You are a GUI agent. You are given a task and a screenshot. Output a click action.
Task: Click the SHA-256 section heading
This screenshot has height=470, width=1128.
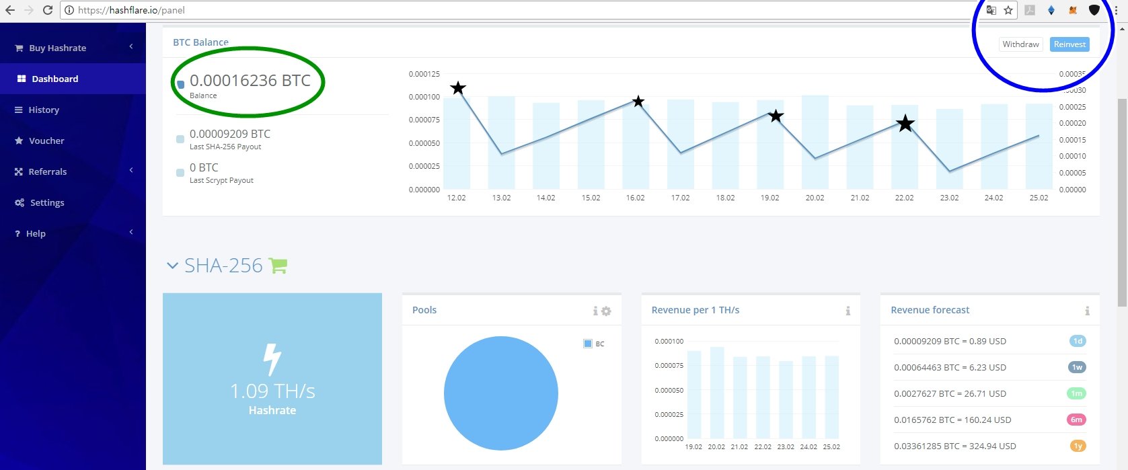pyautogui.click(x=223, y=266)
